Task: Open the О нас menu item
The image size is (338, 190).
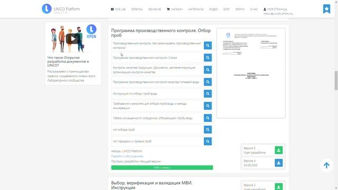Action: [253, 9]
